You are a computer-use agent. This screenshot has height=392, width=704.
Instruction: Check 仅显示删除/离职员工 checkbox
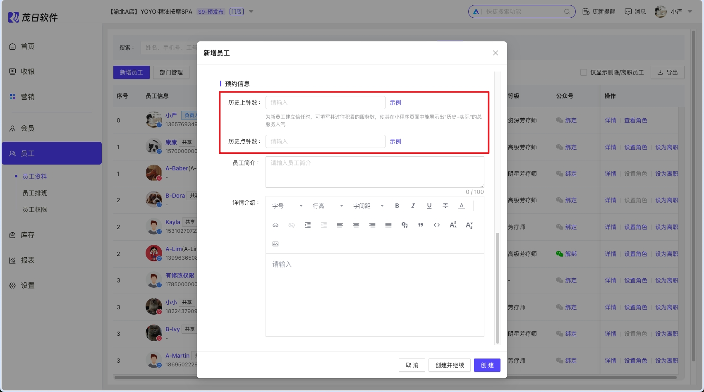584,72
